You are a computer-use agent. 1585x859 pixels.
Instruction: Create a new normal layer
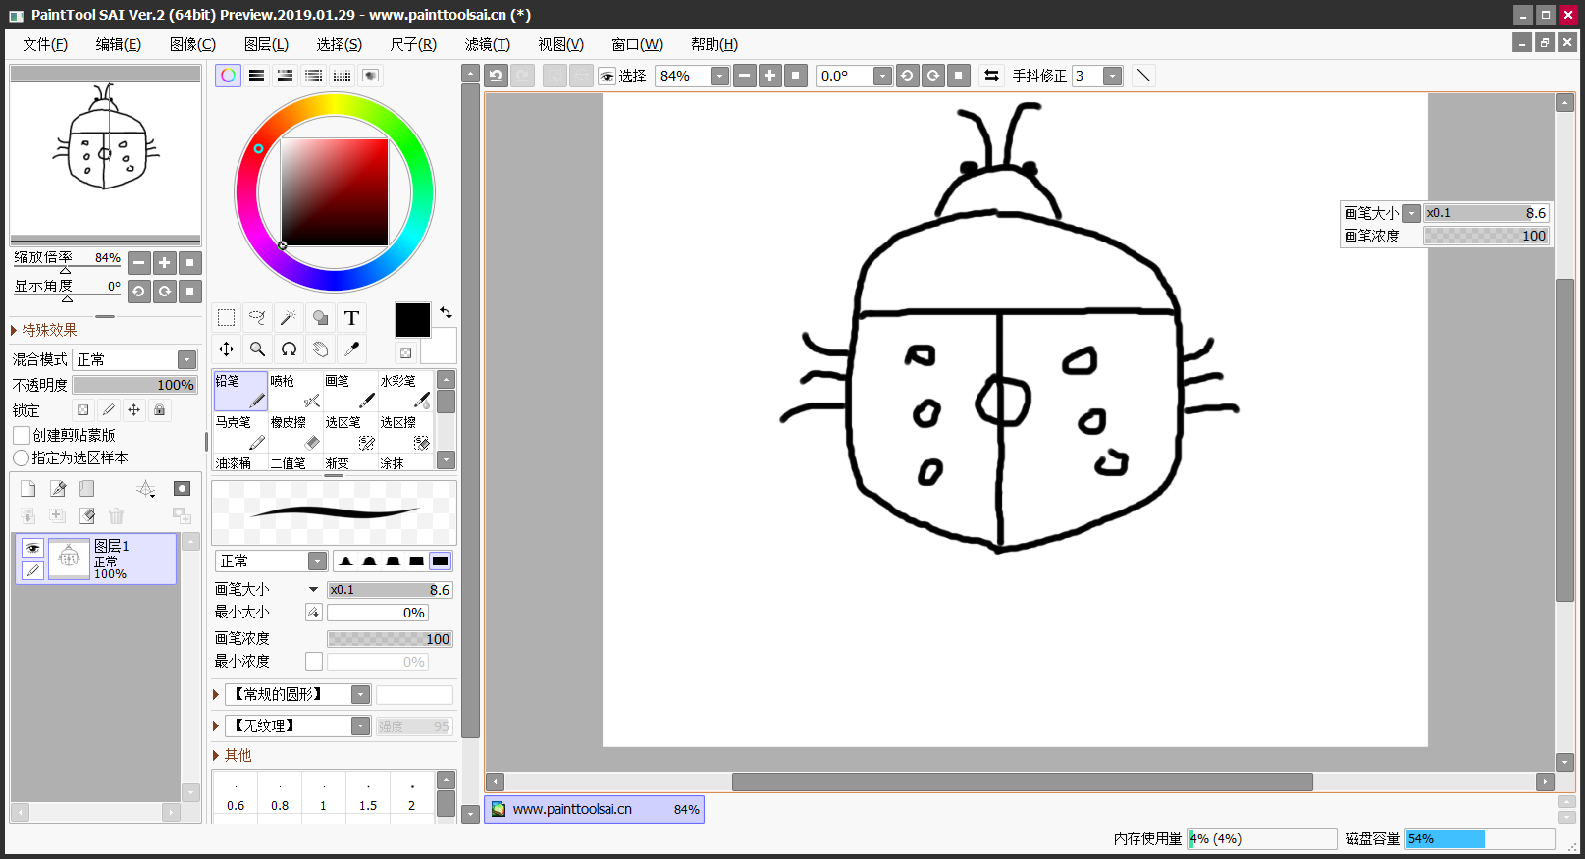[x=28, y=489]
